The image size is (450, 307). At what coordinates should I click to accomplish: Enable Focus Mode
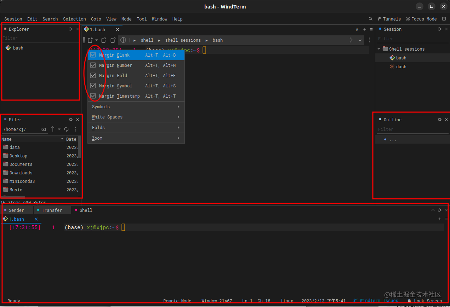(x=421, y=19)
